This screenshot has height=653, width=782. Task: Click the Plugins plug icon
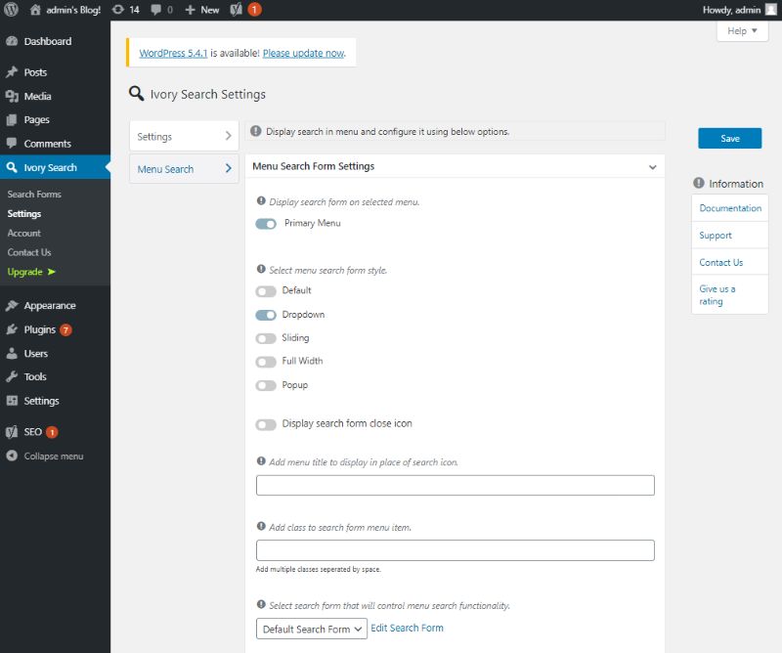12,329
